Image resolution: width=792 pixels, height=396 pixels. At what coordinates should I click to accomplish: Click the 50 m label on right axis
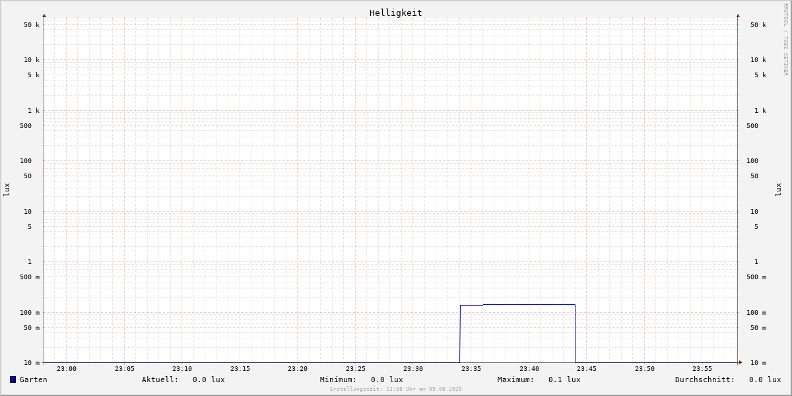pos(758,328)
